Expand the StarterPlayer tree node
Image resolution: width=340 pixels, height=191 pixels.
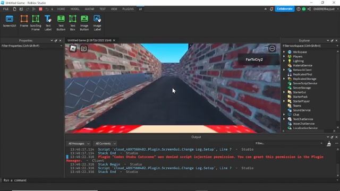click(x=284, y=101)
